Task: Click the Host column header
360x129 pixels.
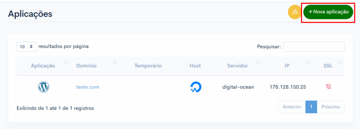Action: (195, 66)
